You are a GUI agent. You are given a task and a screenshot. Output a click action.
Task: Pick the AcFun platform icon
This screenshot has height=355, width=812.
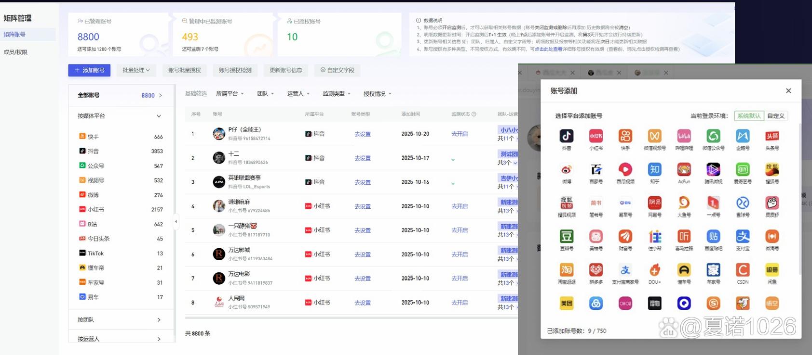click(684, 169)
